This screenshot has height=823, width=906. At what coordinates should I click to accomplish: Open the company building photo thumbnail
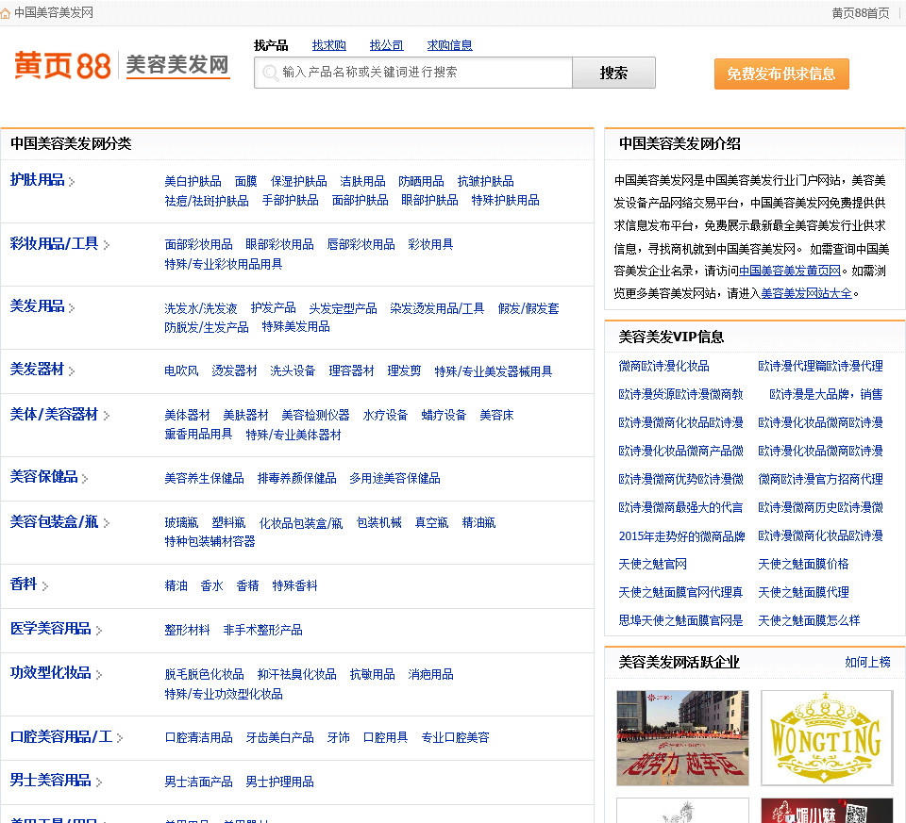(x=682, y=737)
